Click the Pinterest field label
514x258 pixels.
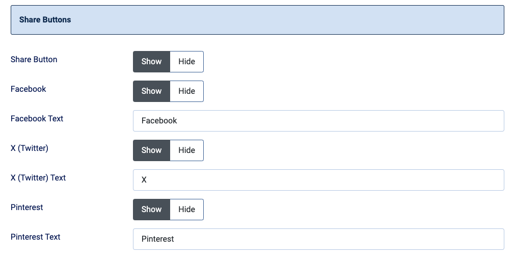[x=26, y=208]
